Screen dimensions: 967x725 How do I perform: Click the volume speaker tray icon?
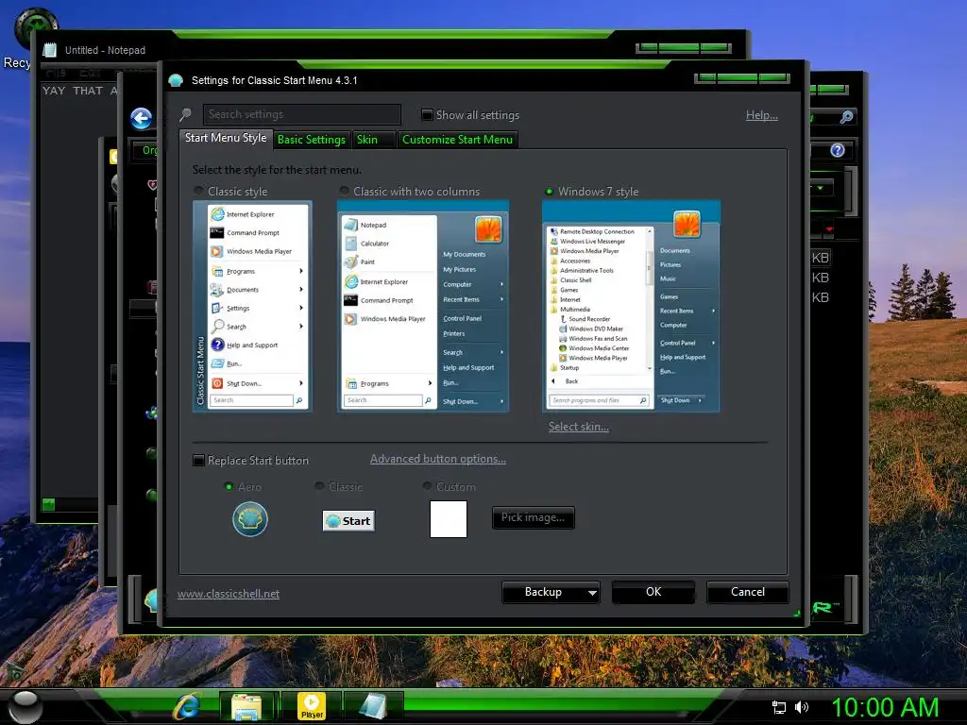[x=802, y=707]
